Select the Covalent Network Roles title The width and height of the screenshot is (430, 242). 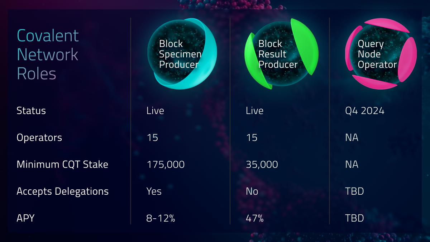[x=48, y=55]
